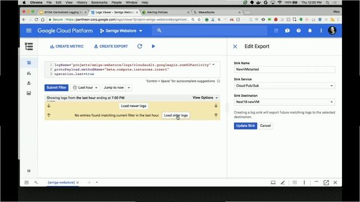Click the down arrow icon right of Load newer logs

tap(216, 105)
